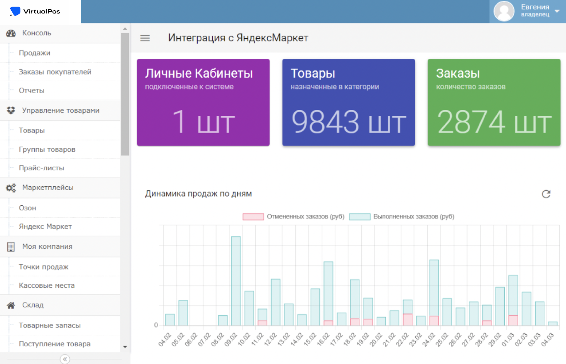Collapse the sidebar with double-chevron button
566x364 pixels.
coord(65,359)
